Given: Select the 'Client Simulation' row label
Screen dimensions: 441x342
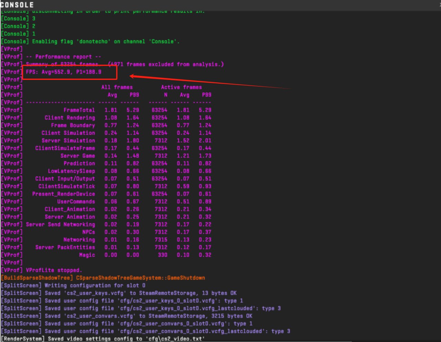Looking at the screenshot, I should (68, 133).
